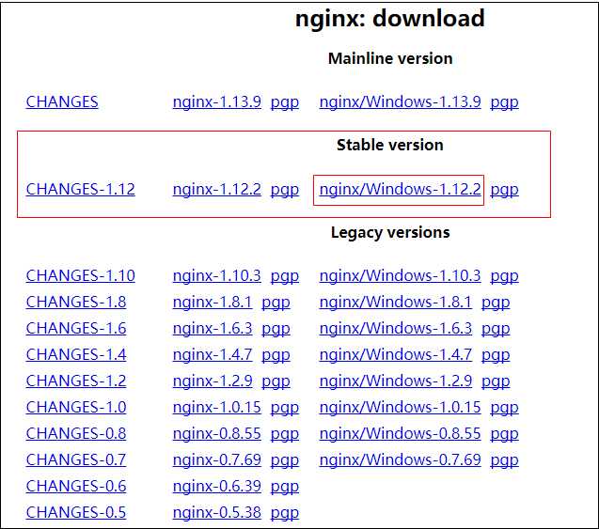The image size is (599, 529).
Task: Open CHANGES-1.2 link
Action: click(x=76, y=381)
